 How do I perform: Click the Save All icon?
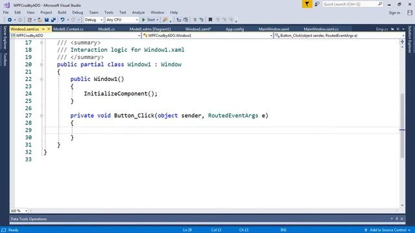tap(53, 20)
